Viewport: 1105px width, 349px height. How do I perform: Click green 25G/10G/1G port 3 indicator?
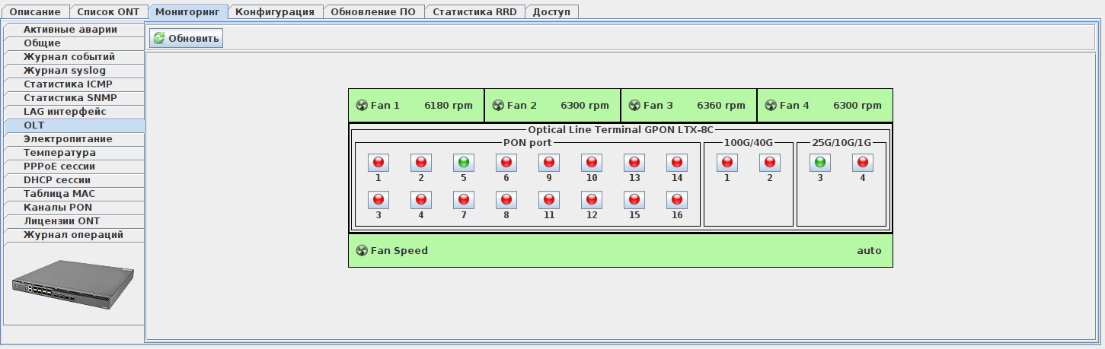[819, 162]
